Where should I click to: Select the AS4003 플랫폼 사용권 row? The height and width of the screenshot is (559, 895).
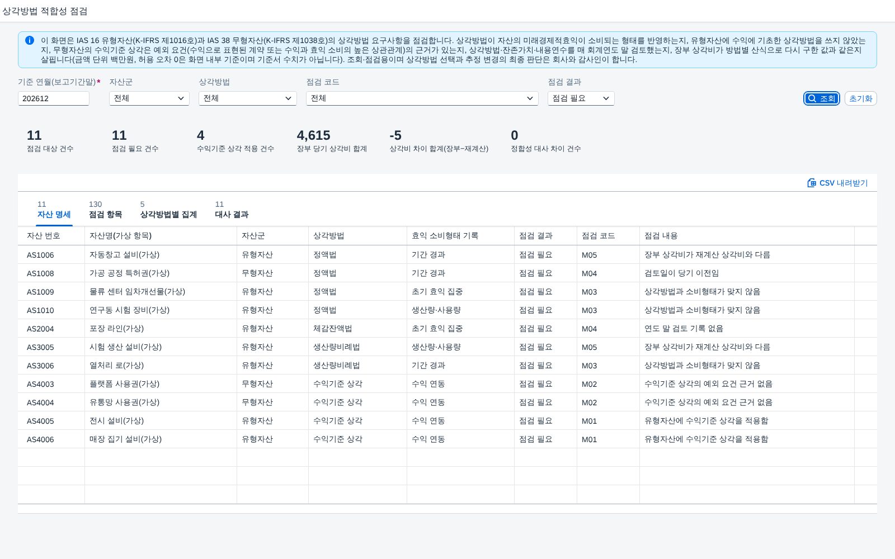click(447, 384)
